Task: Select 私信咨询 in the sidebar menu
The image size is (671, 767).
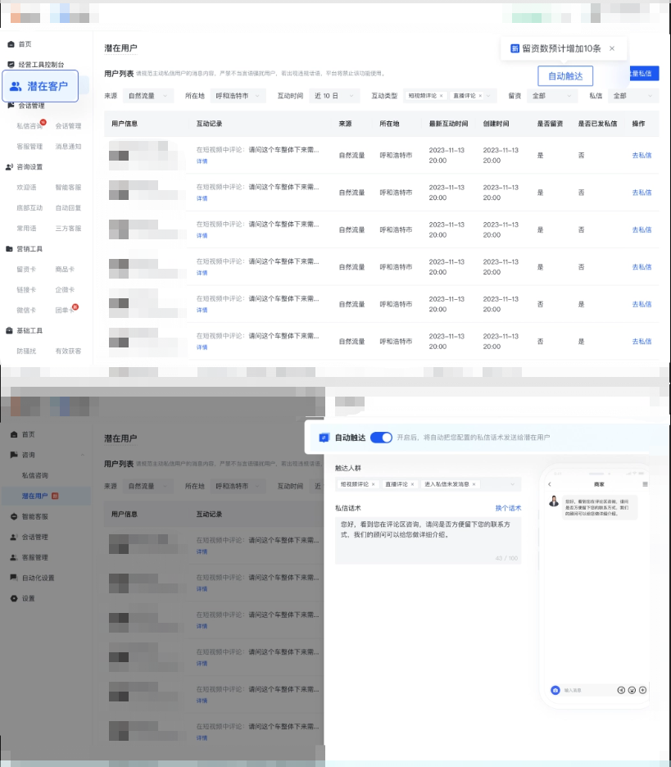Action: (x=29, y=125)
